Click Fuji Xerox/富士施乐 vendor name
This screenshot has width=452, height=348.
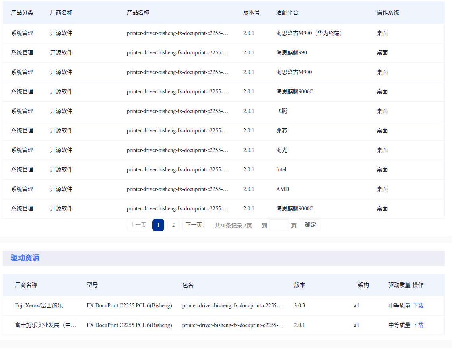[x=39, y=305]
